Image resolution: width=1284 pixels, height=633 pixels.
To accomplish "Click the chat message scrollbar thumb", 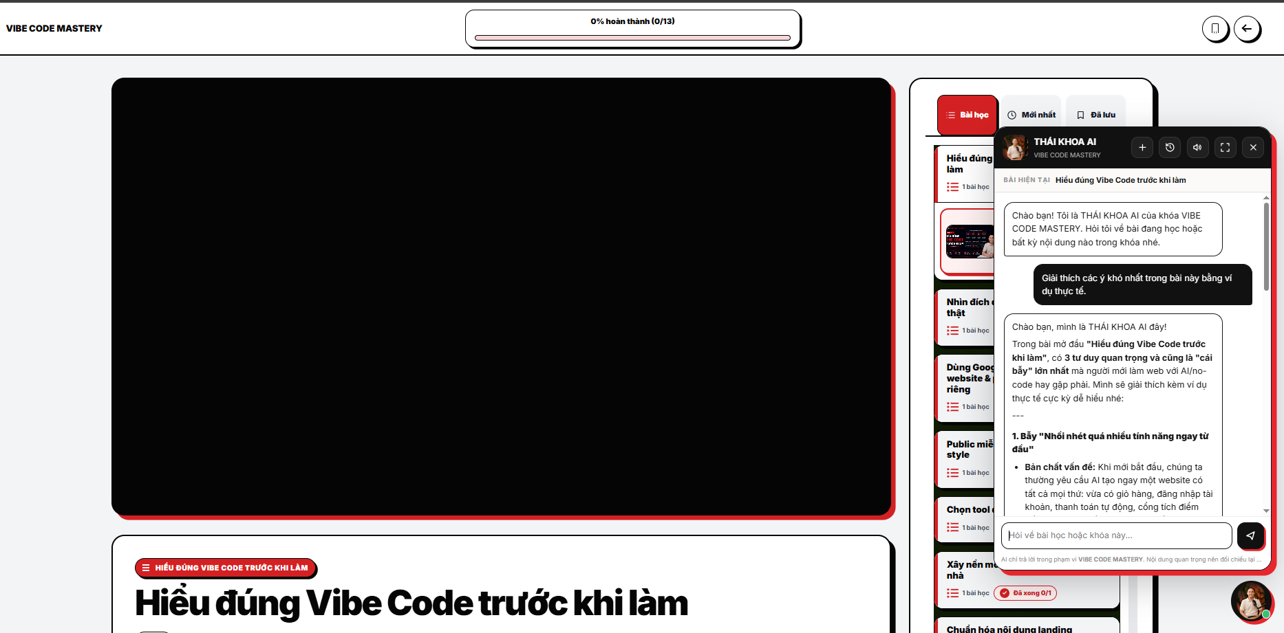I will pyautogui.click(x=1266, y=246).
